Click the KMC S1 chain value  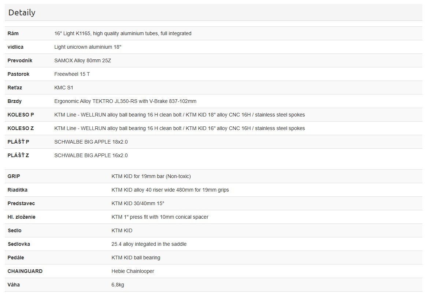click(64, 88)
